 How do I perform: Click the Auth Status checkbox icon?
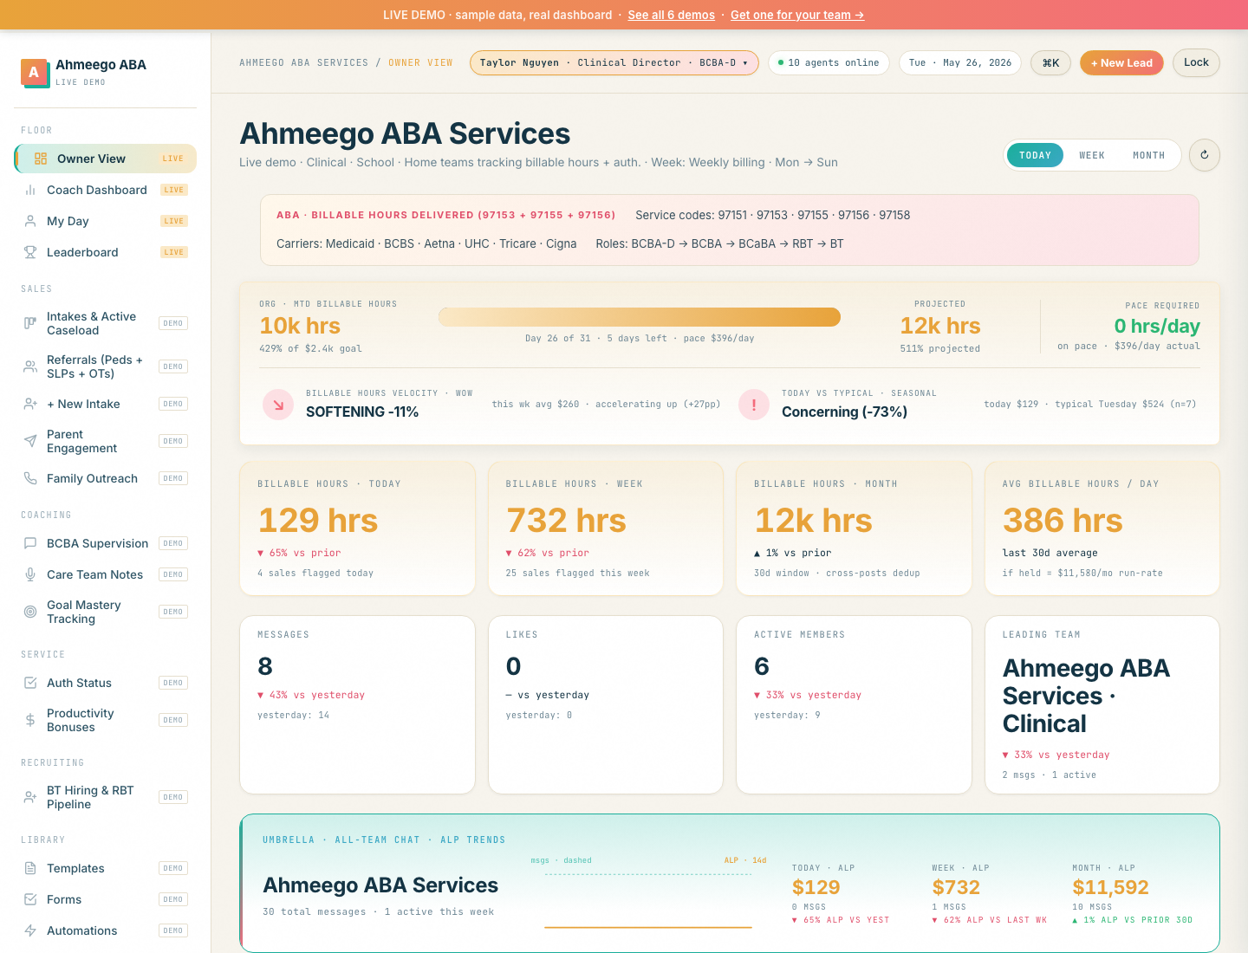tap(30, 683)
